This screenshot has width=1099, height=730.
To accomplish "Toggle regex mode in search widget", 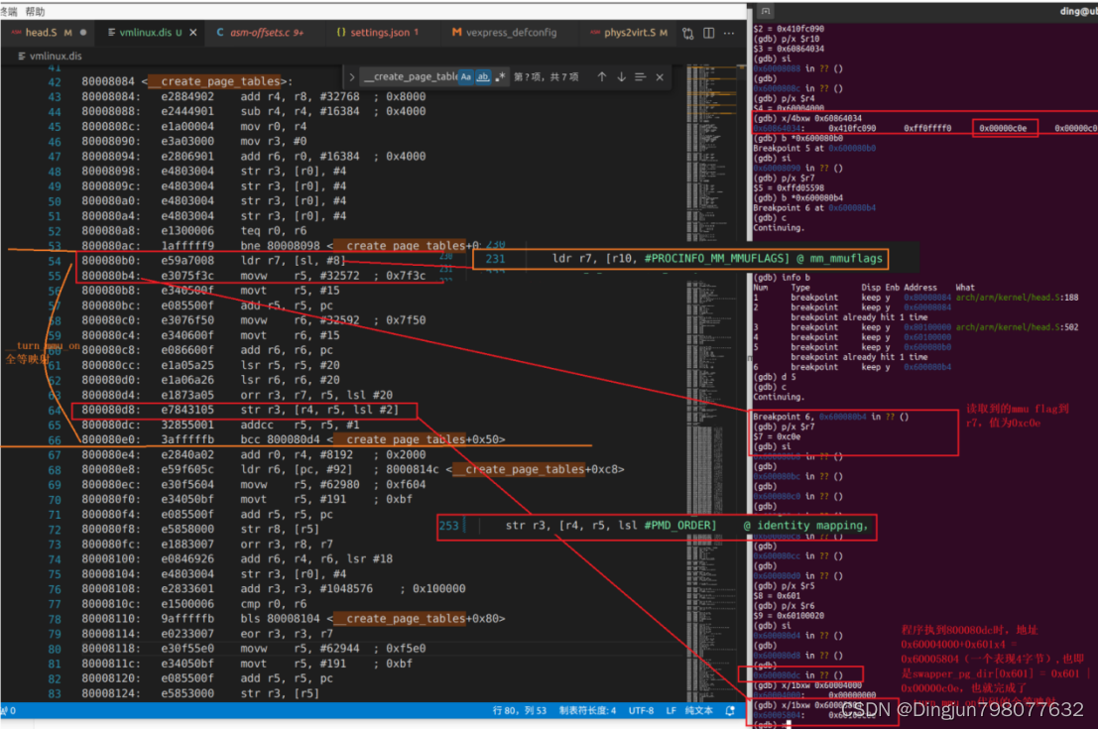I will click(501, 76).
